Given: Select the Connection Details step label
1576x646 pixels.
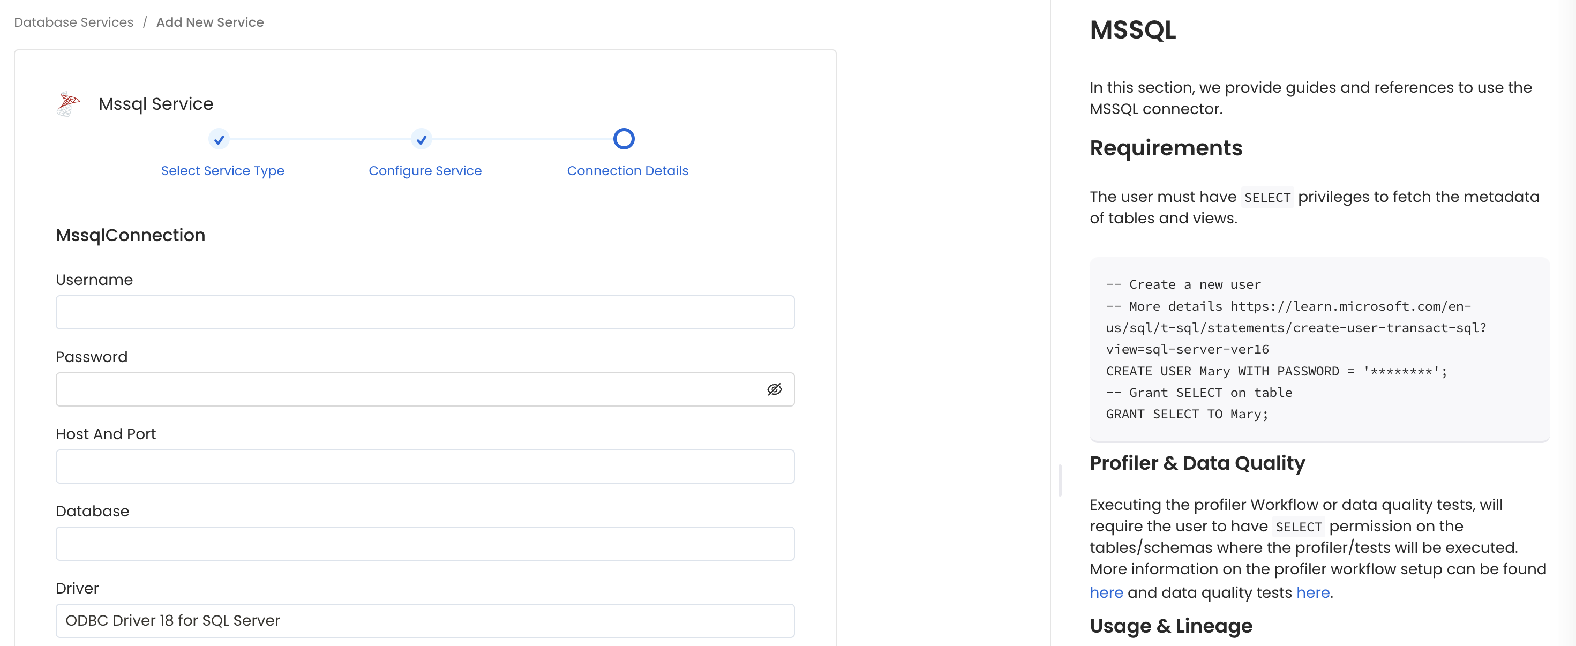Looking at the screenshot, I should tap(627, 171).
